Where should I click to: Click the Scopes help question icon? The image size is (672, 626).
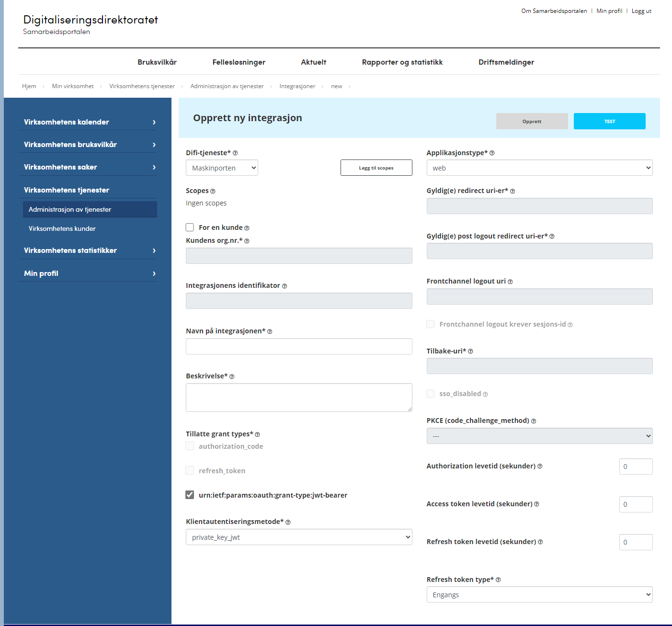pos(213,191)
